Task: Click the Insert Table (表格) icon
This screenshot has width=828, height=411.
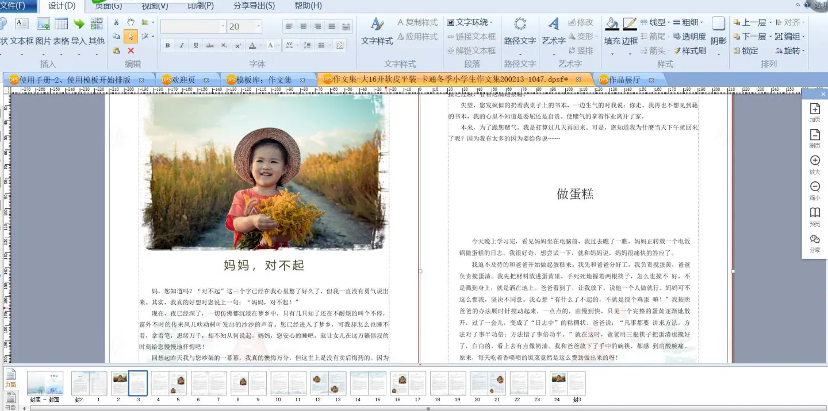Action: click(x=61, y=24)
